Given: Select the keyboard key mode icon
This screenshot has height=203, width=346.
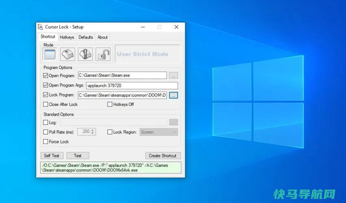Looking at the screenshot, I should [x=67, y=54].
